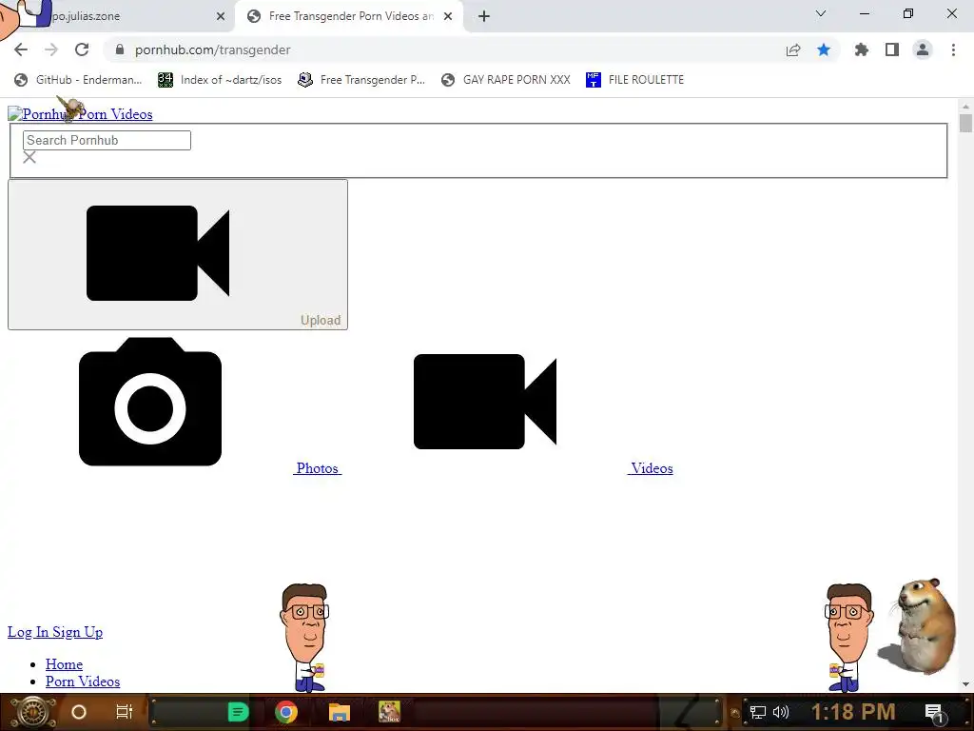Image resolution: width=974 pixels, height=731 pixels.
Task: Click the forward navigation arrow
Action: 51,49
